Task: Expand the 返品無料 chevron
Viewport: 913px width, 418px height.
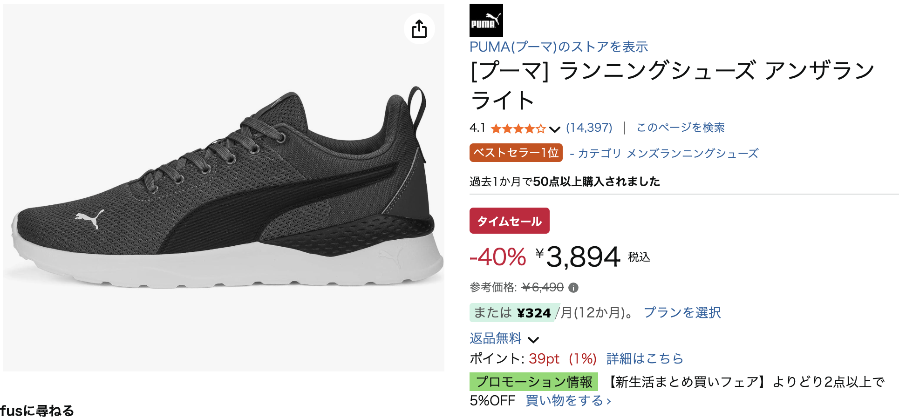Action: point(533,339)
